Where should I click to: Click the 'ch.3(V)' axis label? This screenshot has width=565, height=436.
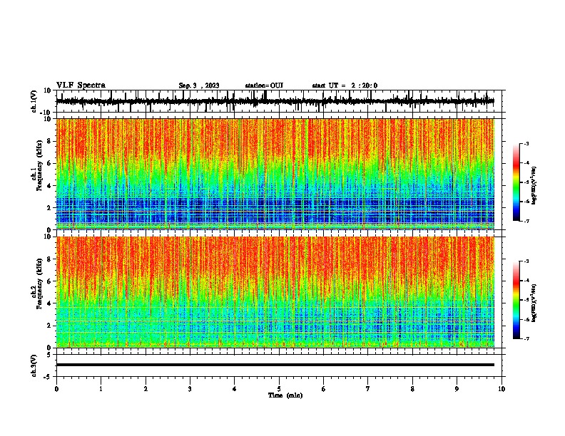pos(34,365)
